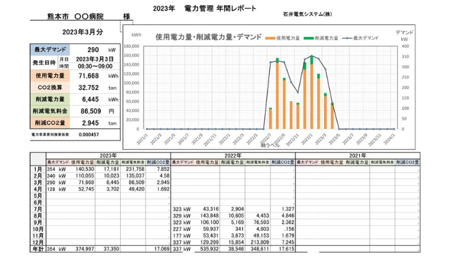Select the 86,509 円 savings value

[89, 111]
